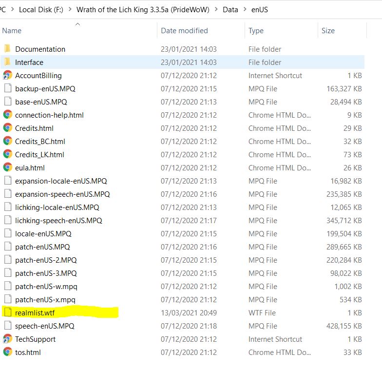Sort files by Name column header
This screenshot has width=382, height=374.
[x=12, y=30]
